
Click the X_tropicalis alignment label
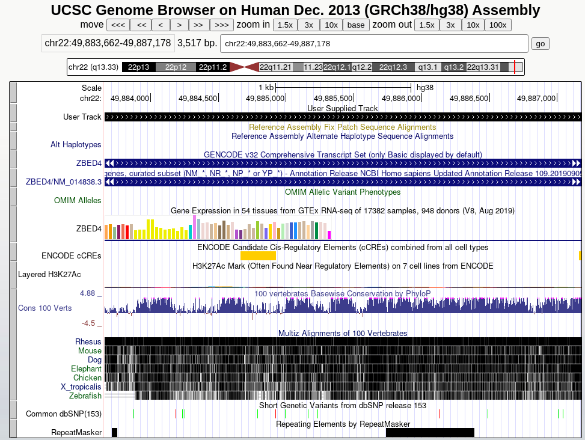[81, 387]
